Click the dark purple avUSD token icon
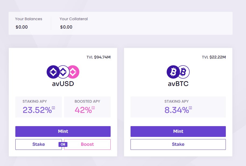This screenshot has width=246, height=166. [53, 72]
